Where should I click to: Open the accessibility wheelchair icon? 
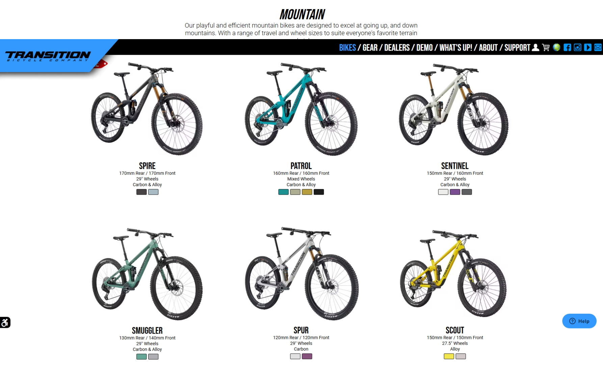pyautogui.click(x=5, y=322)
